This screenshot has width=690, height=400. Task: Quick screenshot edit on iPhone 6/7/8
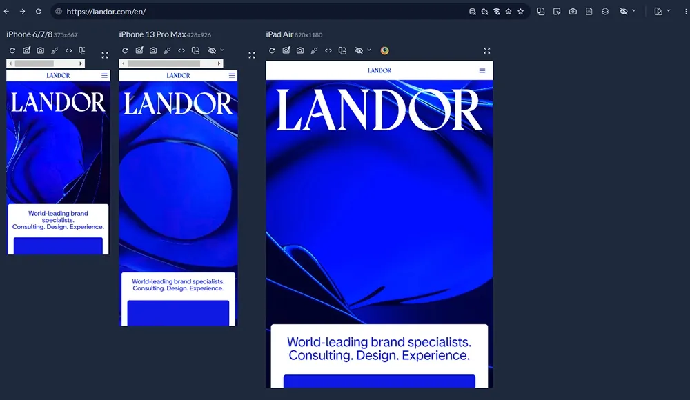coord(26,50)
